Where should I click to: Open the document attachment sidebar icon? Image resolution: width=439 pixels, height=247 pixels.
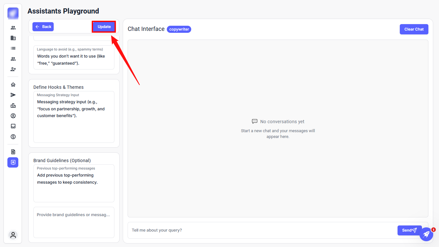pos(13,152)
